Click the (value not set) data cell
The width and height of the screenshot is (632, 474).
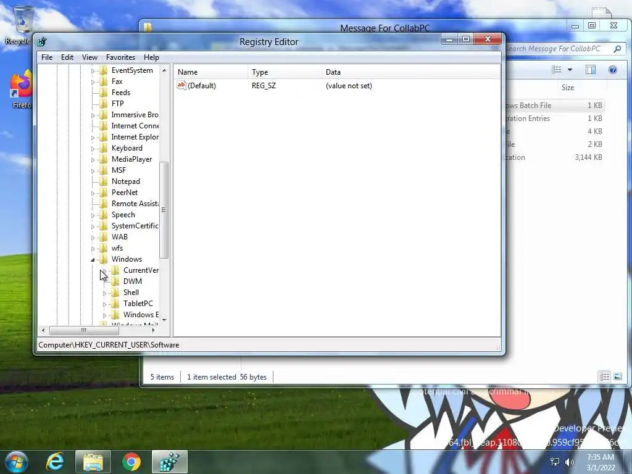tap(349, 85)
